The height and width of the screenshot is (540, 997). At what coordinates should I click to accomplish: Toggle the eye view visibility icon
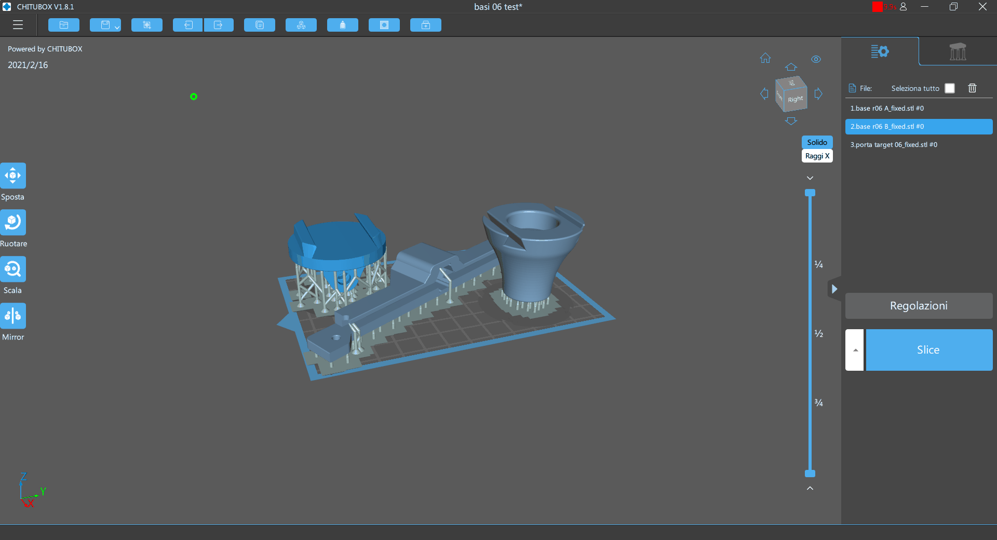816,59
